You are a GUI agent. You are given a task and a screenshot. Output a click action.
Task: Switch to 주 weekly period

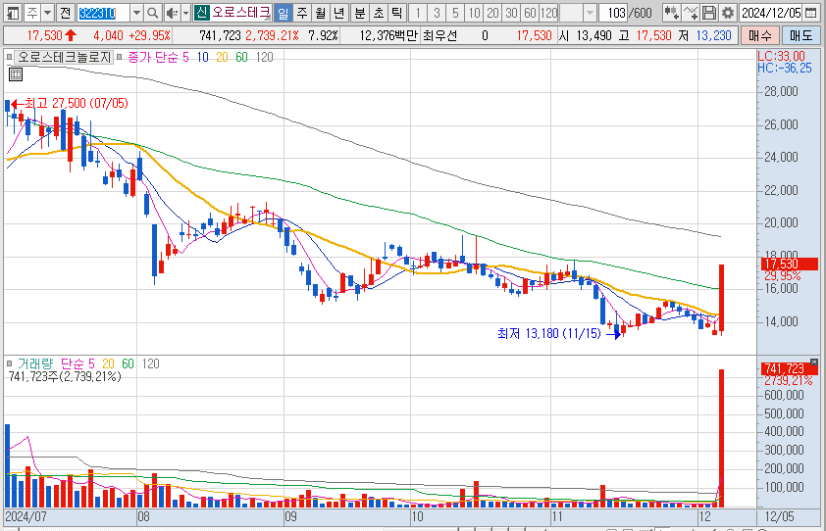302,13
